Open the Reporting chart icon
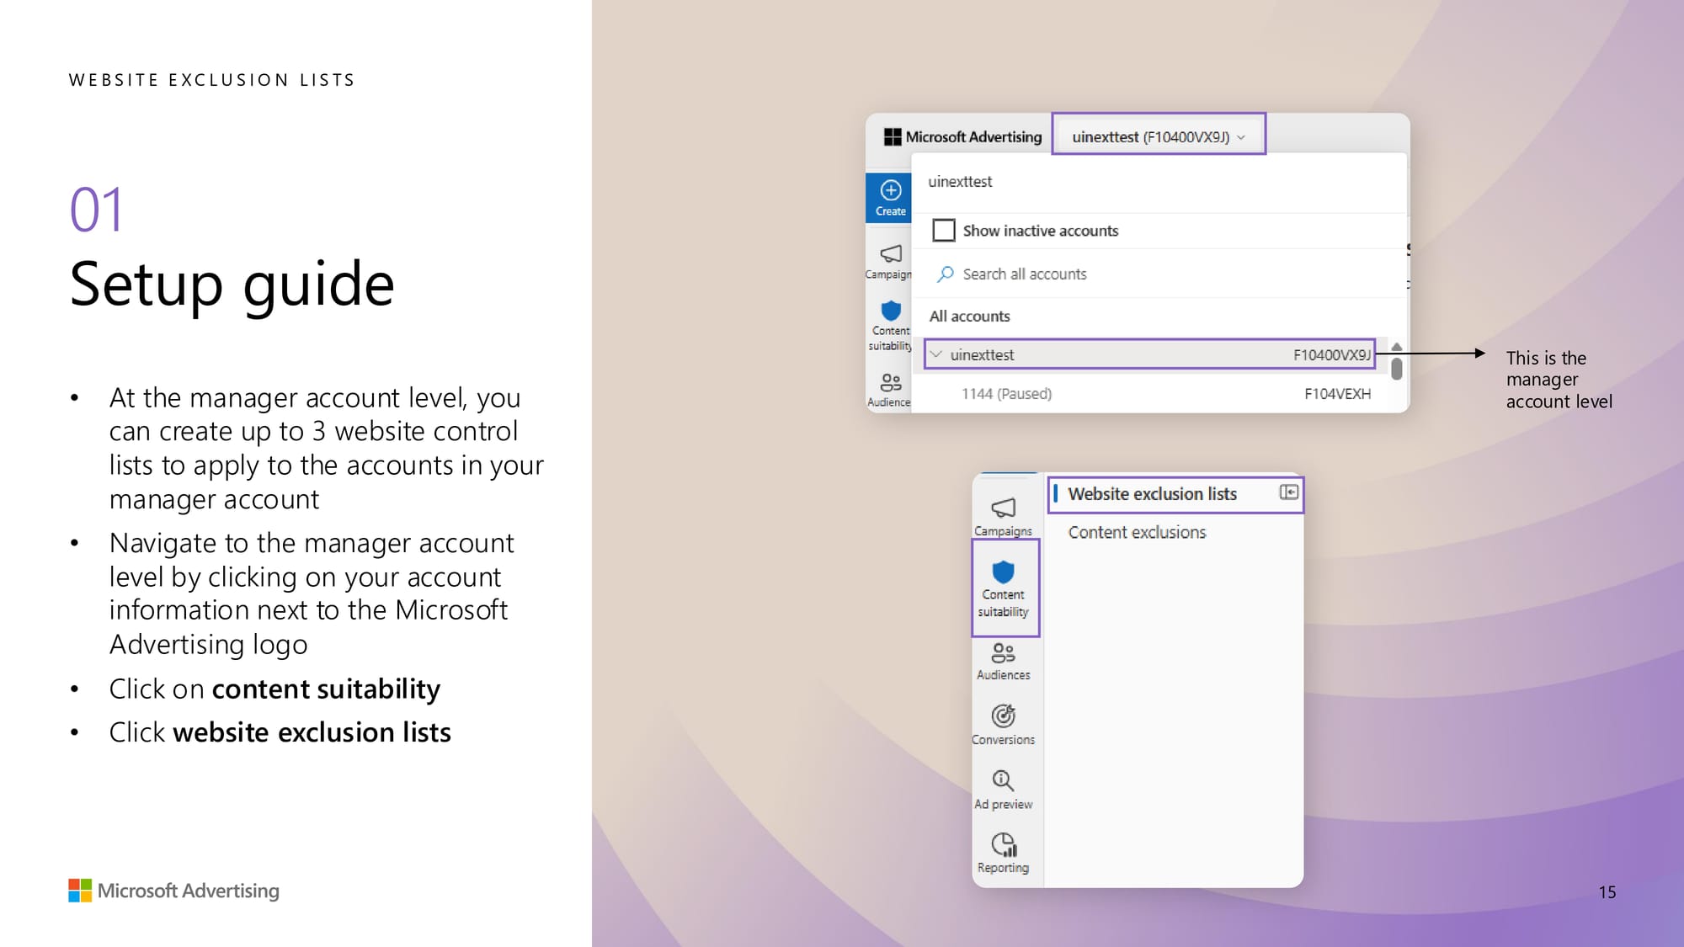This screenshot has width=1684, height=947. [1003, 844]
